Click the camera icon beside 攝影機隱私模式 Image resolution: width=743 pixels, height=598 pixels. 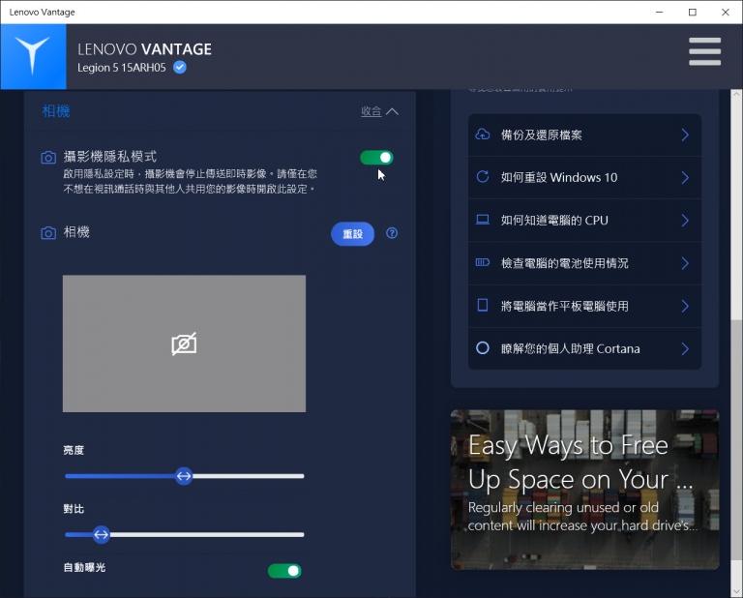[48, 158]
